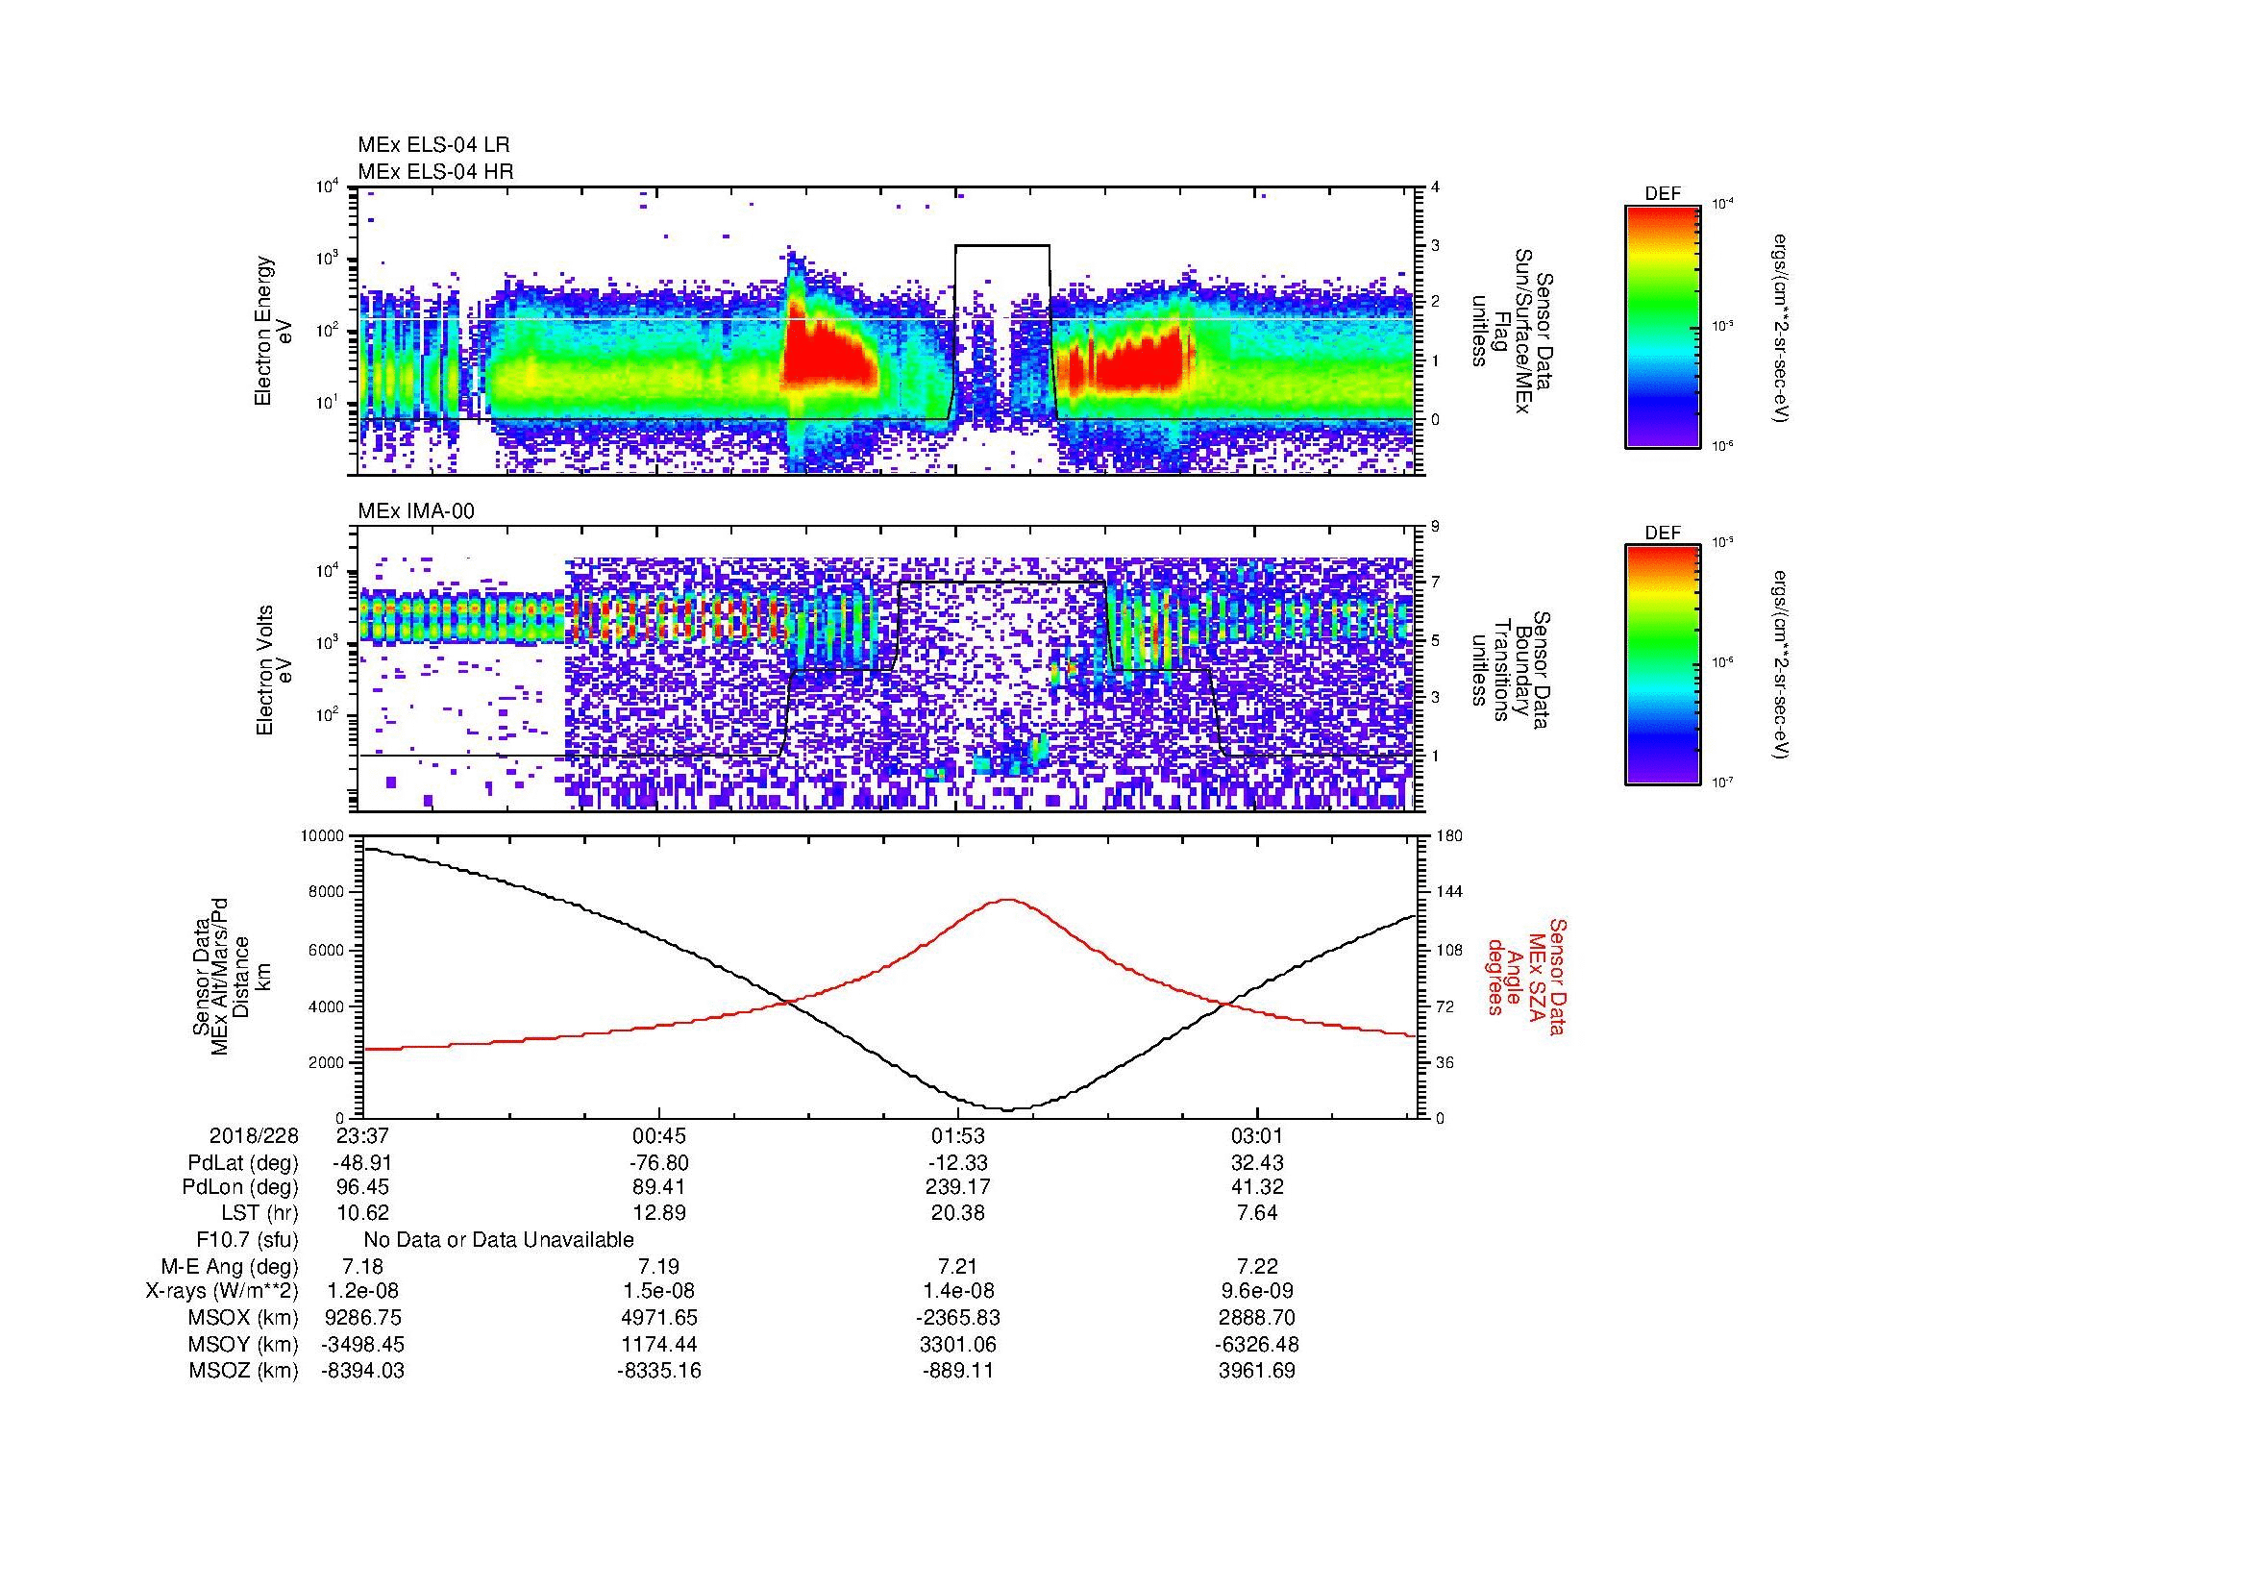This screenshot has height=1589, width=2248.
Task: Click the PdLat value -12.33
Action: [957, 1163]
